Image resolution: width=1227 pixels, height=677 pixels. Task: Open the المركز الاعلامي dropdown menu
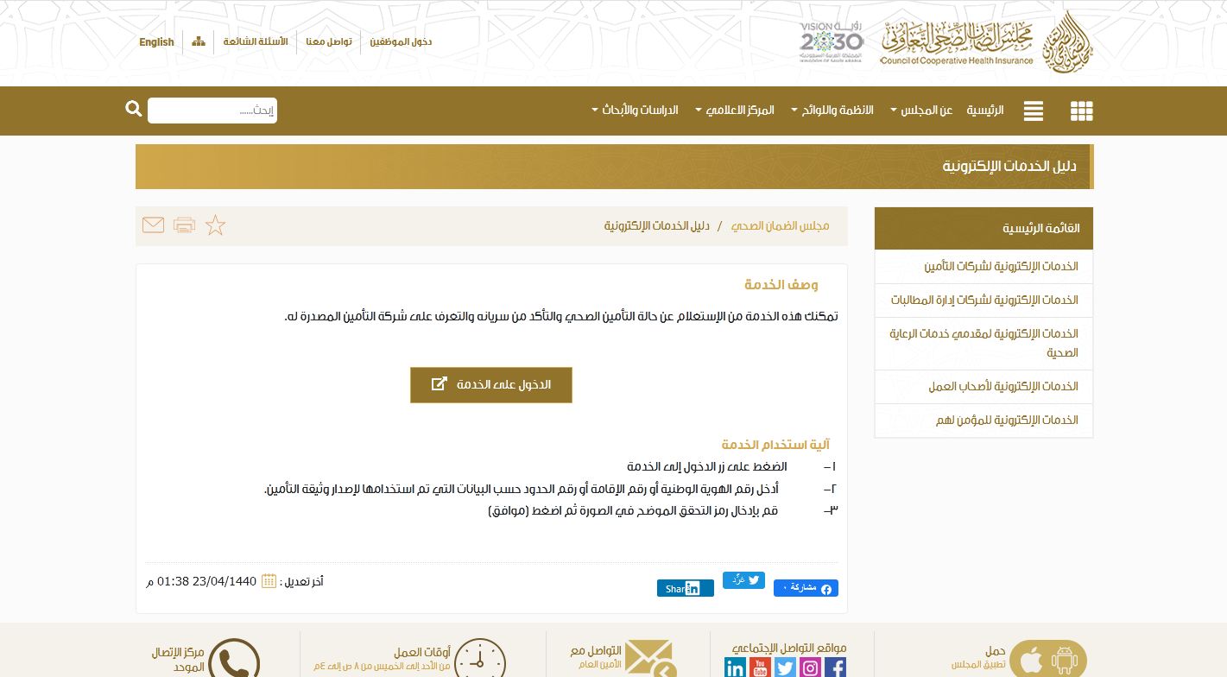pos(739,111)
